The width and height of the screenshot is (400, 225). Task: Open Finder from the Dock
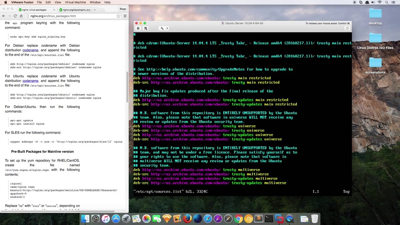(85, 218)
